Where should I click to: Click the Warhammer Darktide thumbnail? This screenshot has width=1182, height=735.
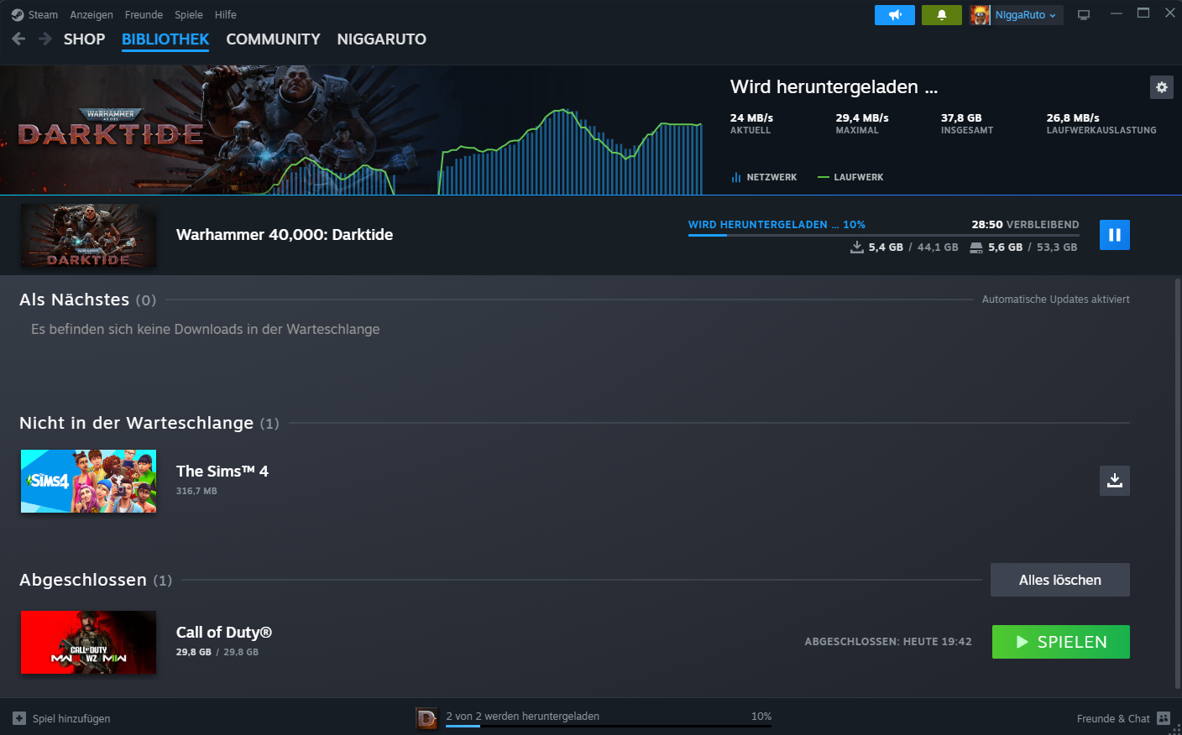point(88,235)
